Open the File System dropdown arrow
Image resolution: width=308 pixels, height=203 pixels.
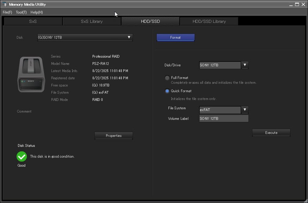coord(245,110)
